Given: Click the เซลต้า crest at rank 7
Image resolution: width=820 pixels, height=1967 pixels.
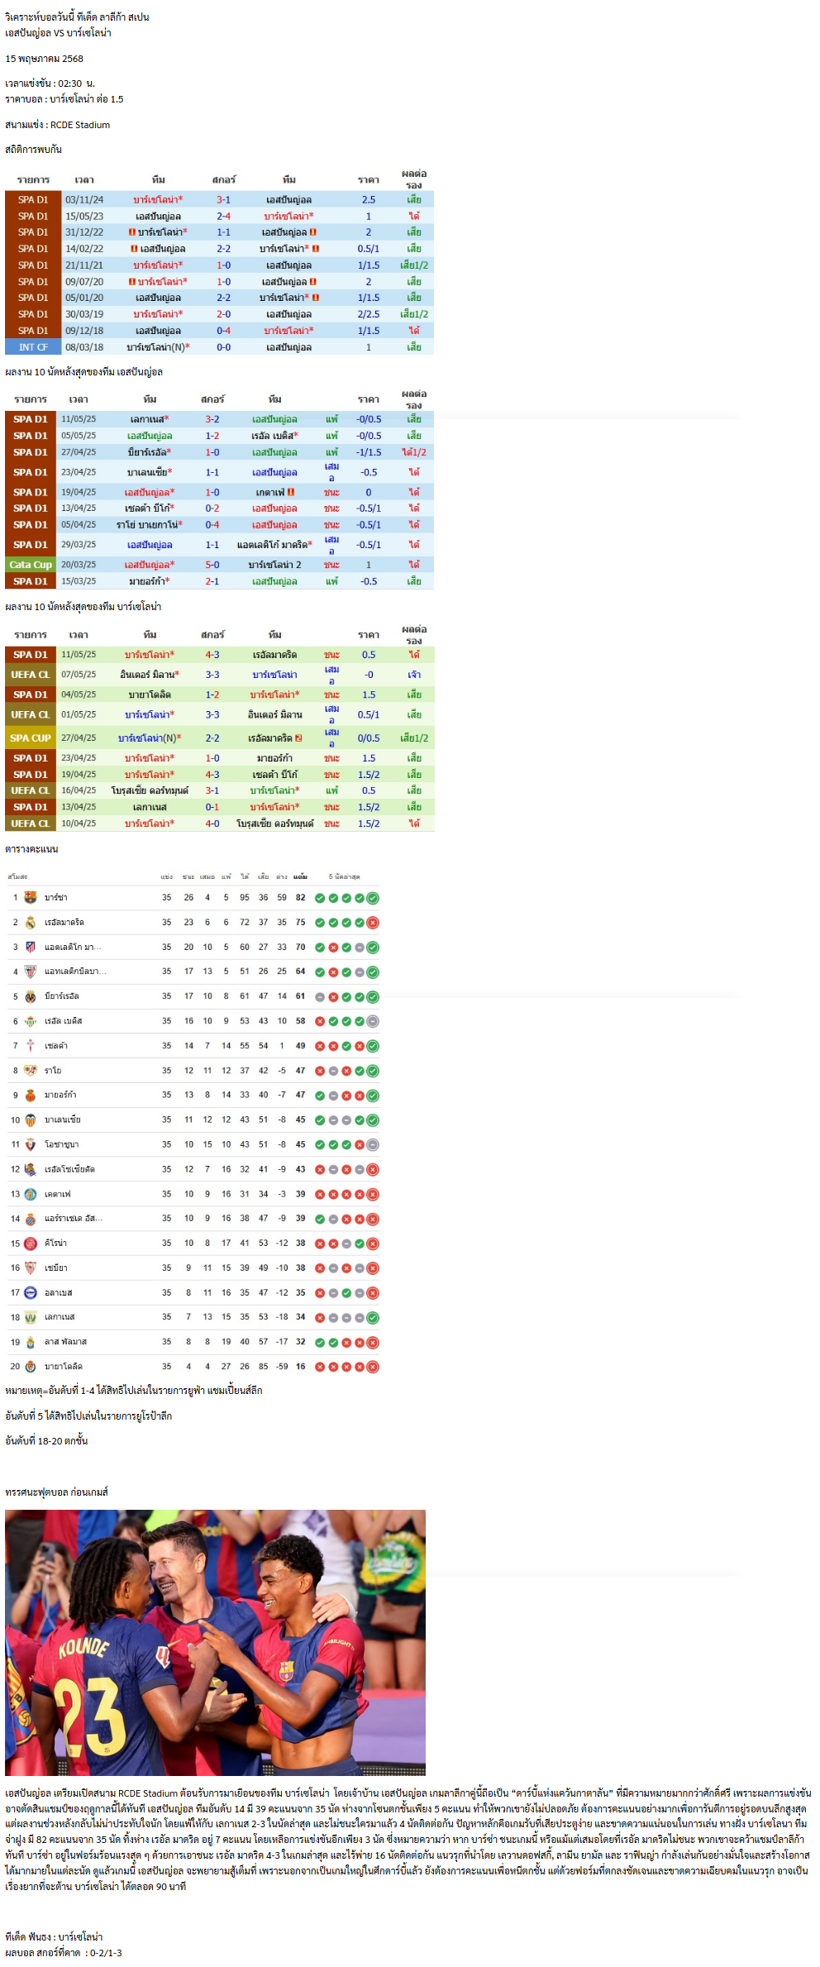Looking at the screenshot, I should pos(31,1046).
